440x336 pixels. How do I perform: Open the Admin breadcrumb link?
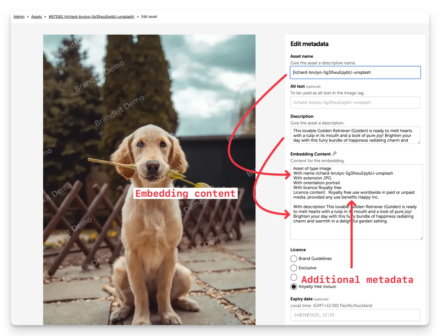19,16
